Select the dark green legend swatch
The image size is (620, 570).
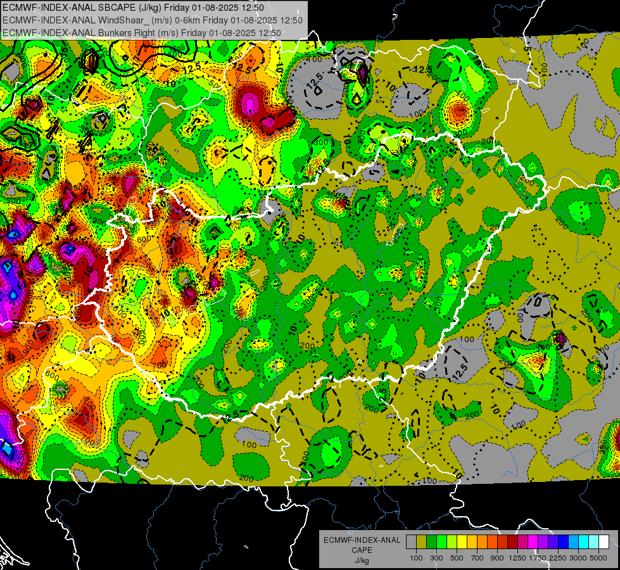pyautogui.click(x=431, y=542)
